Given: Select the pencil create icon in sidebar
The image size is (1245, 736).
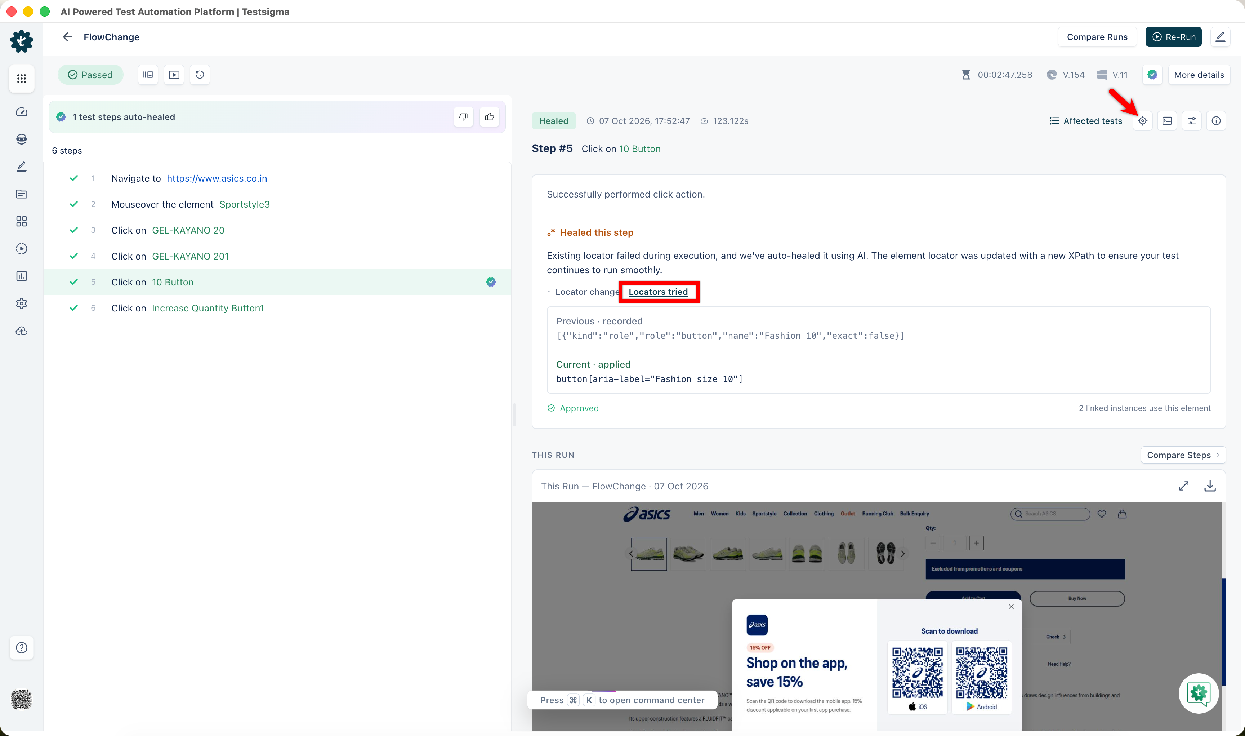Looking at the screenshot, I should coord(21,167).
